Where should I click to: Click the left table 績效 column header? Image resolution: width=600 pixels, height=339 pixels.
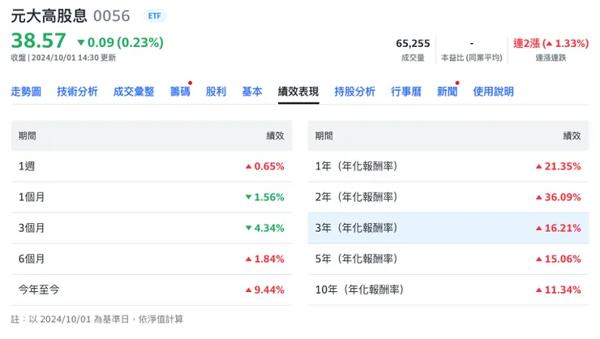[x=276, y=135]
